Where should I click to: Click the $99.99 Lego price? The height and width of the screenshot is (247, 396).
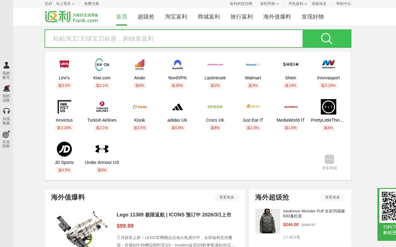(125, 226)
